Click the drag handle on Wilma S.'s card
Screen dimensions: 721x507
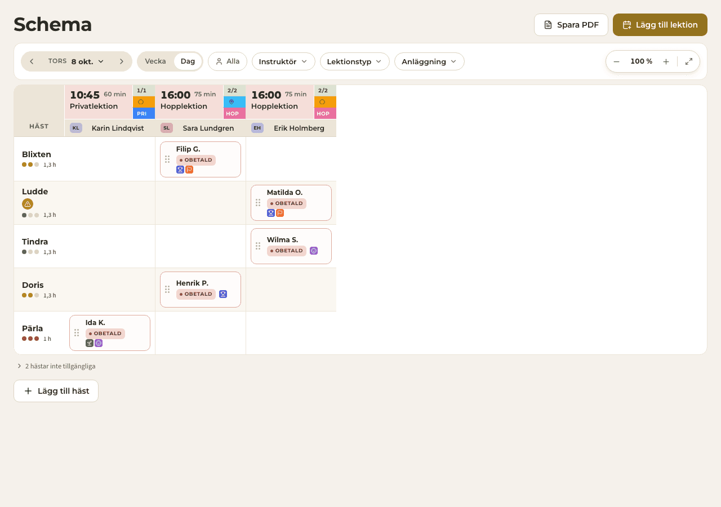tap(258, 246)
